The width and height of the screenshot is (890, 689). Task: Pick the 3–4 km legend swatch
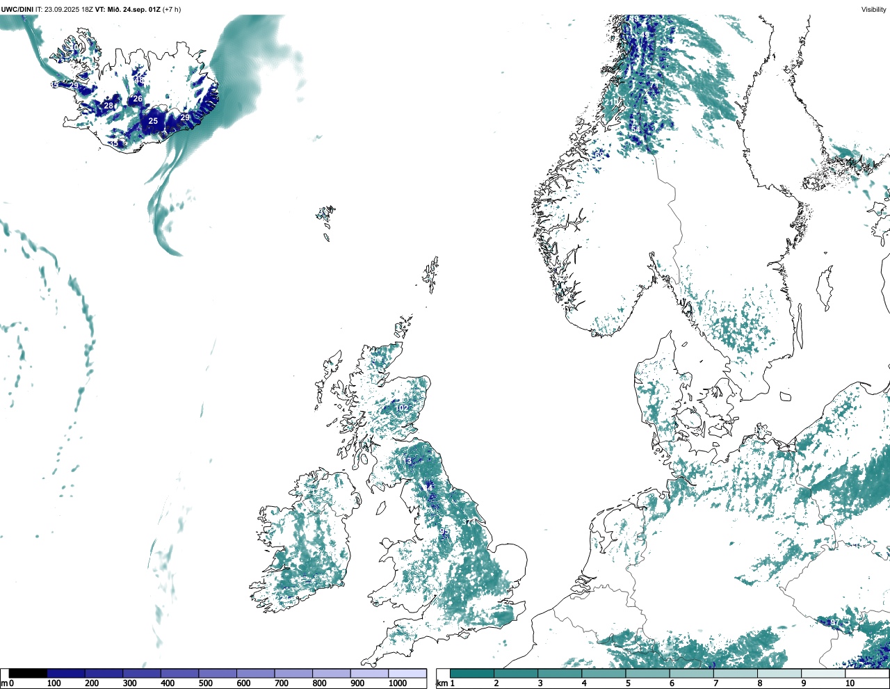559,674
